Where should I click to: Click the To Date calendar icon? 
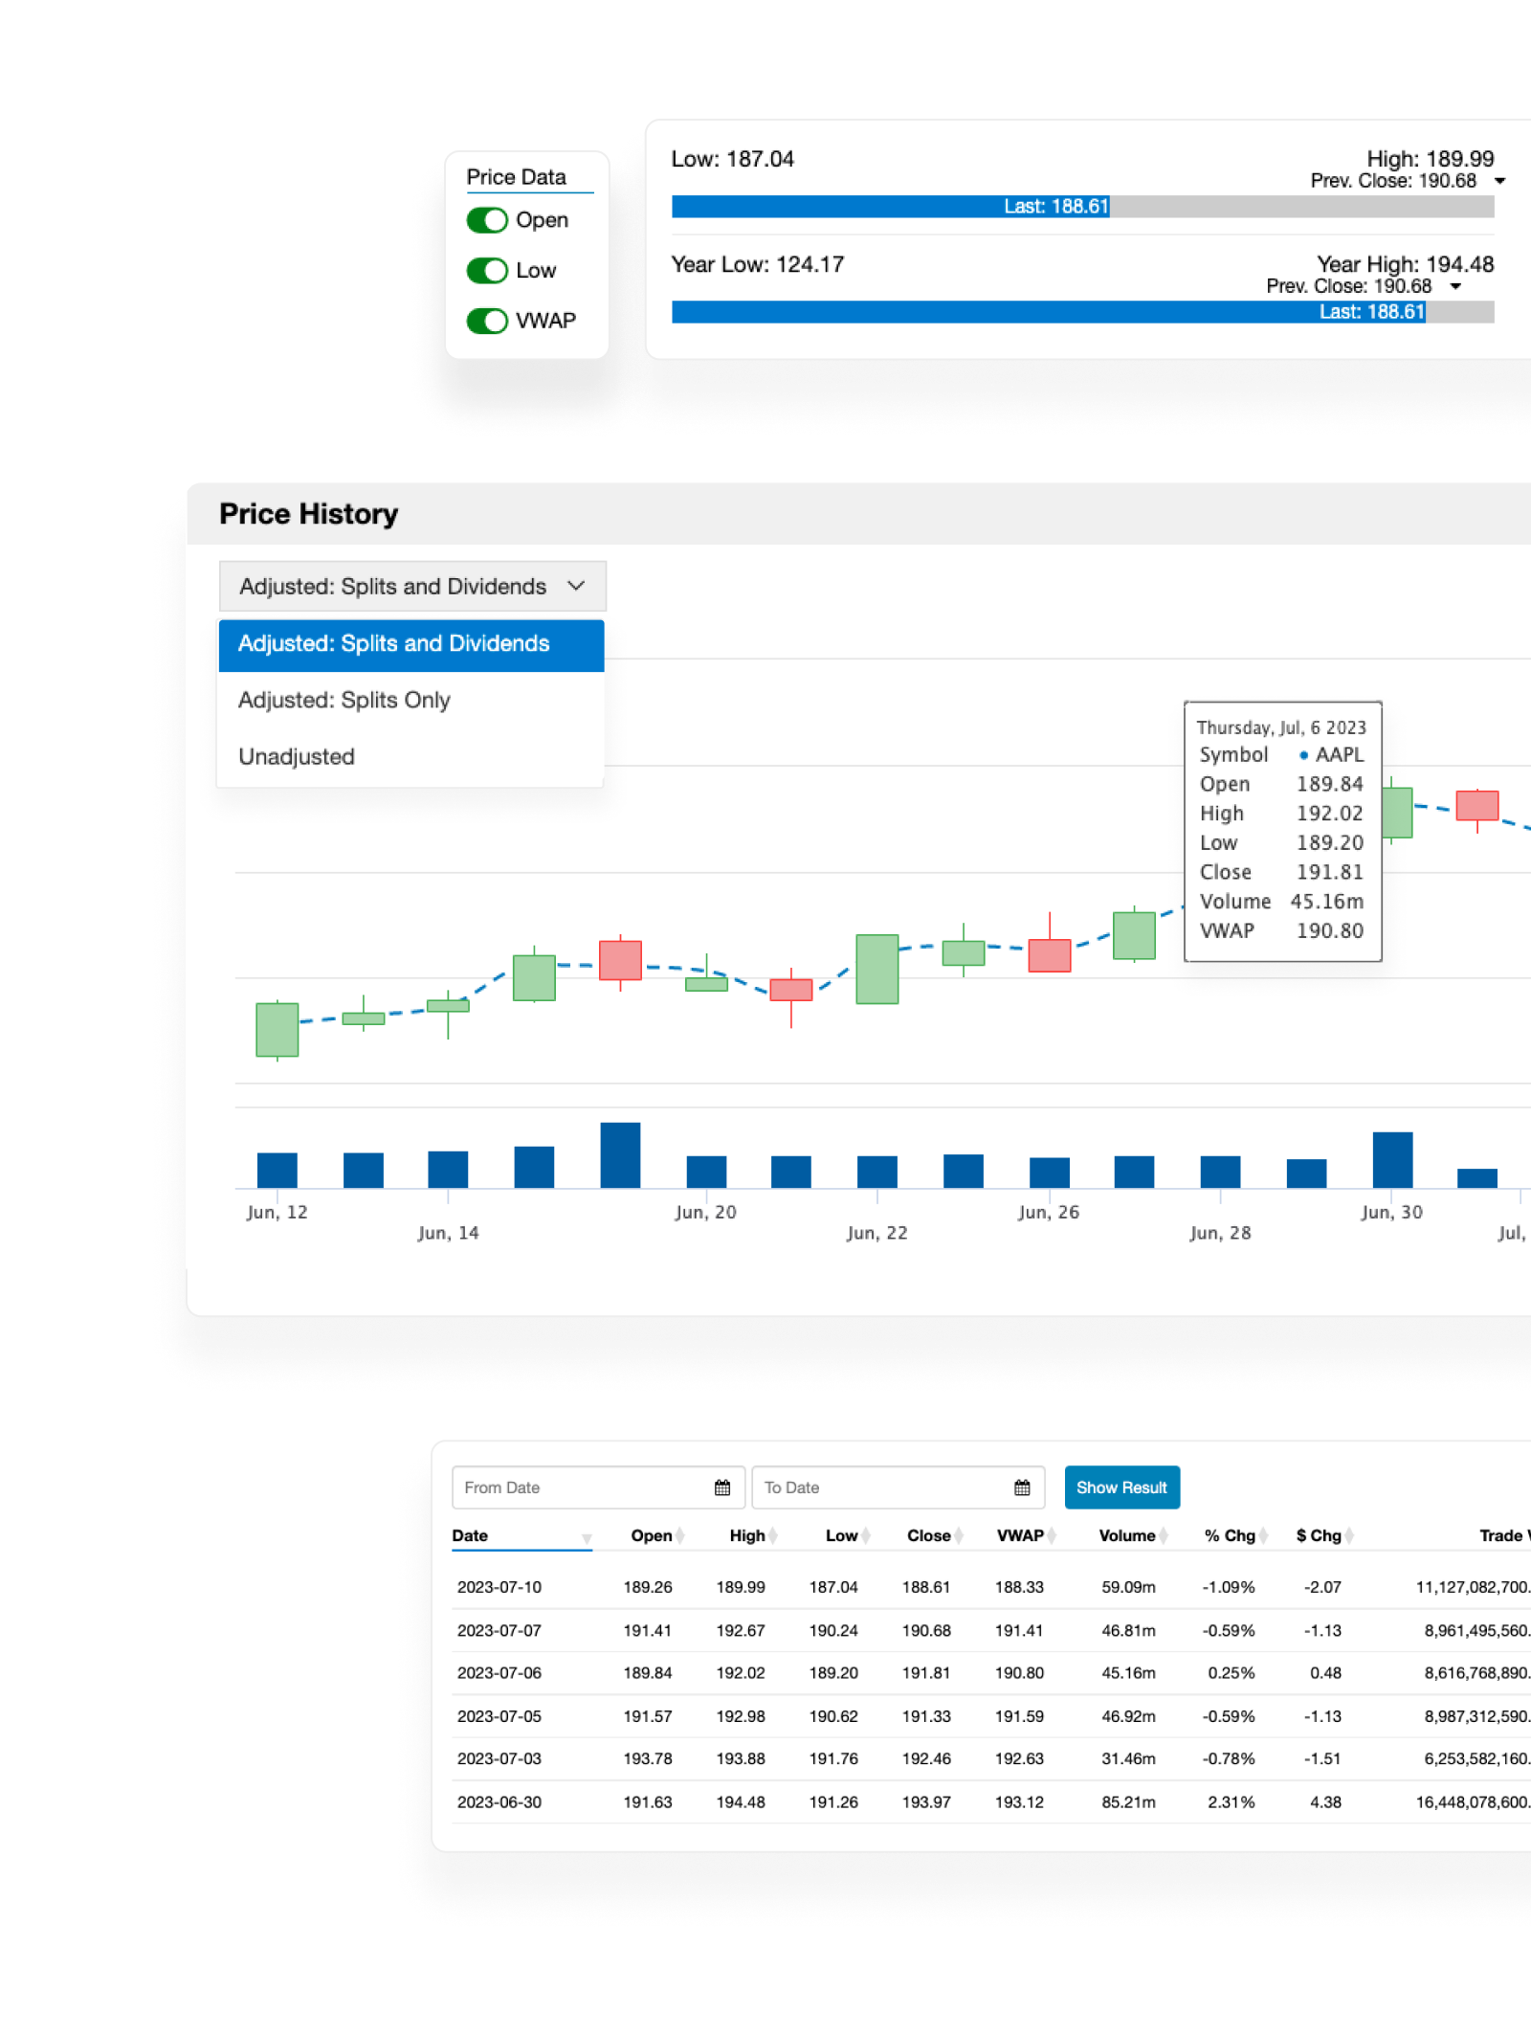click(x=1022, y=1487)
